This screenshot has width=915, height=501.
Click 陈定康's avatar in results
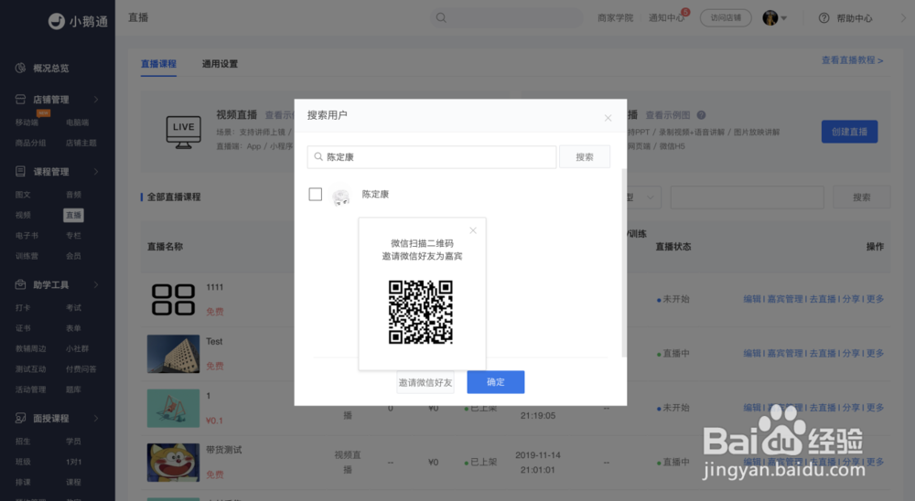[340, 196]
